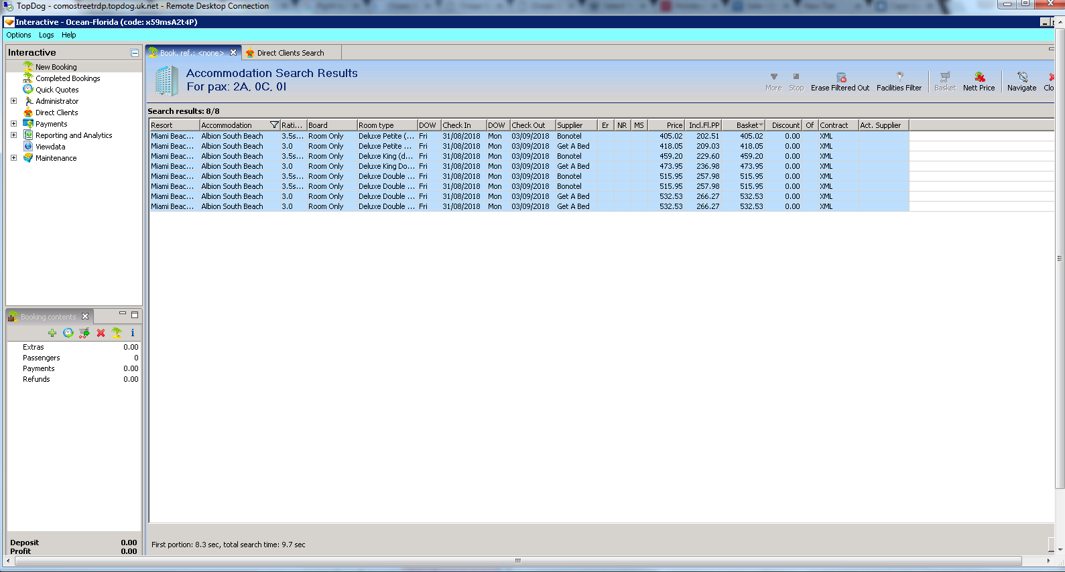Sort results by Resort column header
The width and height of the screenshot is (1065, 572).
click(174, 125)
